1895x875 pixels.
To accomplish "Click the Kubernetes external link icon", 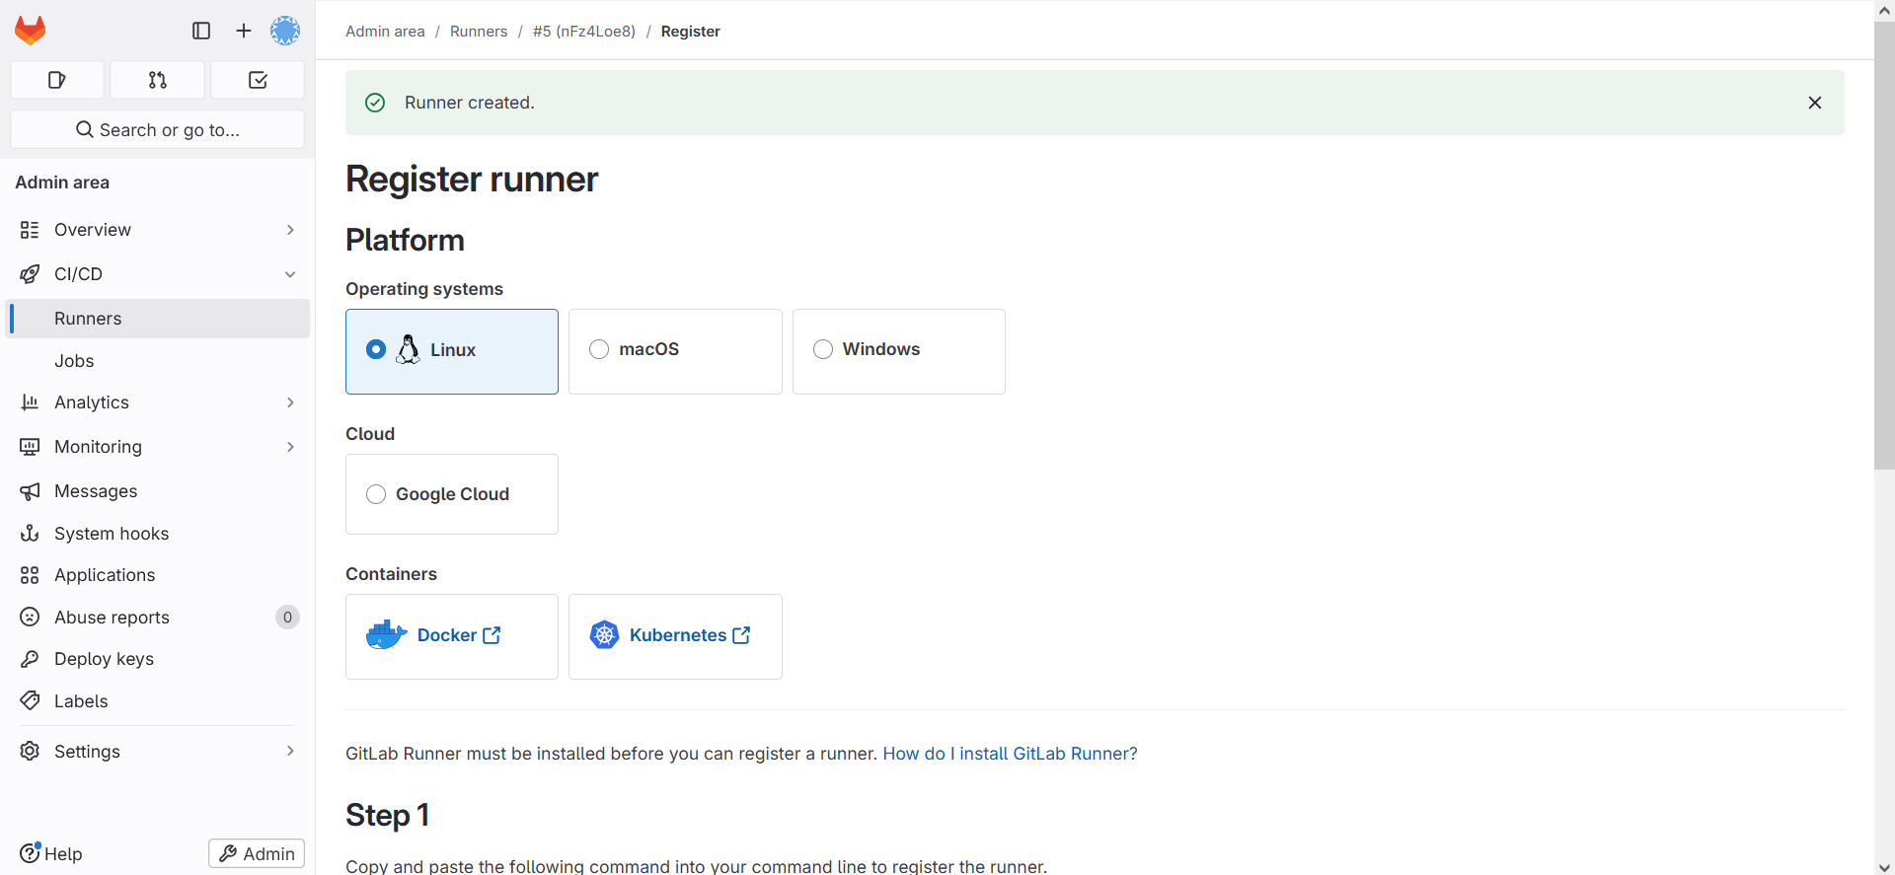I will coord(741,635).
